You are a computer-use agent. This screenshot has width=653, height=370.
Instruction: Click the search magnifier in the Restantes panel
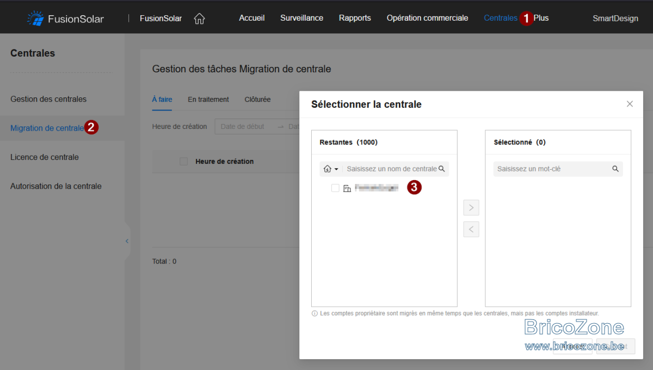click(x=442, y=169)
